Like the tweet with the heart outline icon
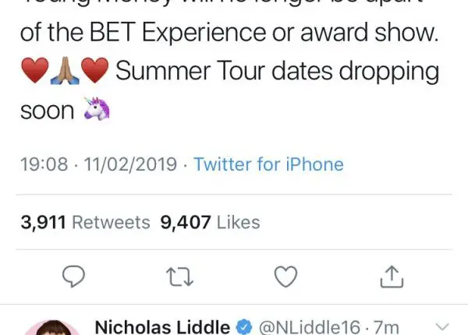Viewport: 468px width, 335px height. pos(287,277)
